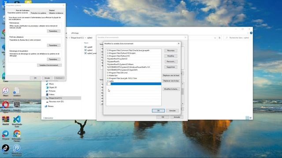
Task: Select the Program Files\Git\cmd entry
Action: coord(134,73)
